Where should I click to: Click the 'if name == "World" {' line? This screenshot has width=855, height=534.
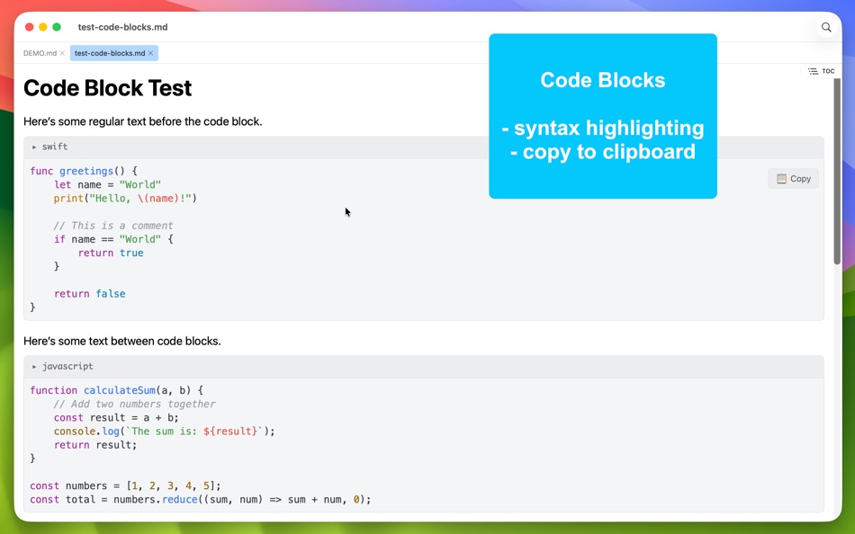[x=113, y=239]
